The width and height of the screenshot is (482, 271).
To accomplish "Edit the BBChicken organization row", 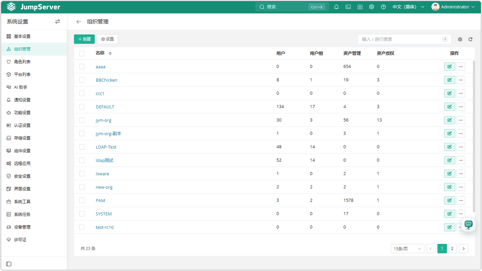I will click(x=449, y=80).
